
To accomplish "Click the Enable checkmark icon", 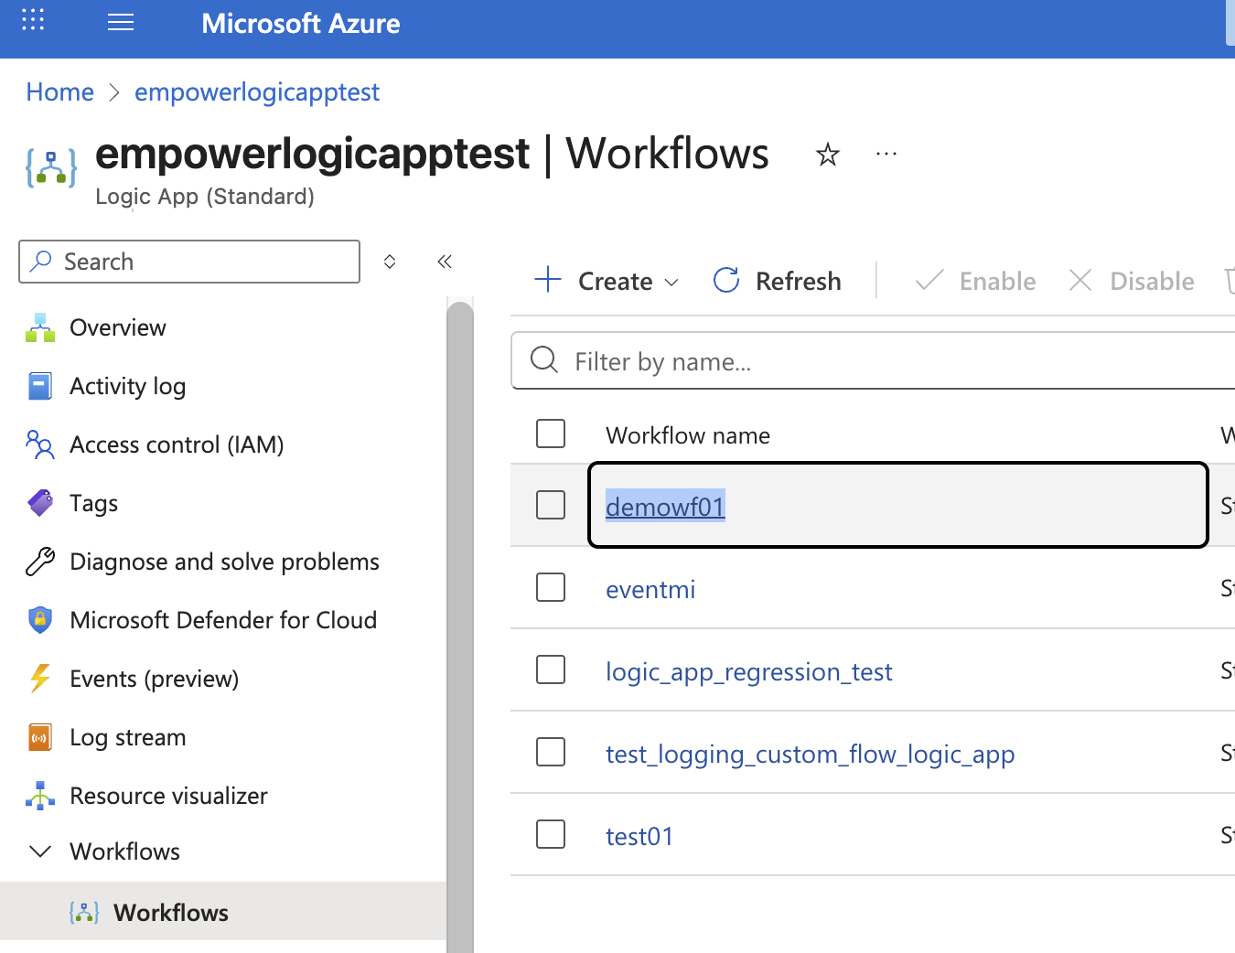I will pyautogui.click(x=929, y=280).
